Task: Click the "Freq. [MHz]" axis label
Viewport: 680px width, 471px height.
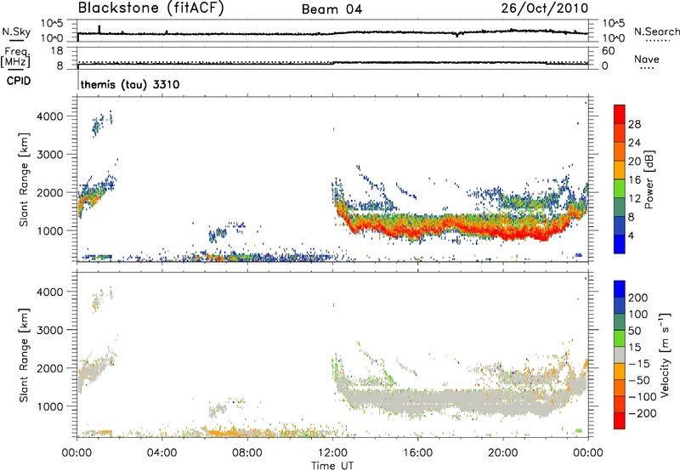Action: [15, 57]
